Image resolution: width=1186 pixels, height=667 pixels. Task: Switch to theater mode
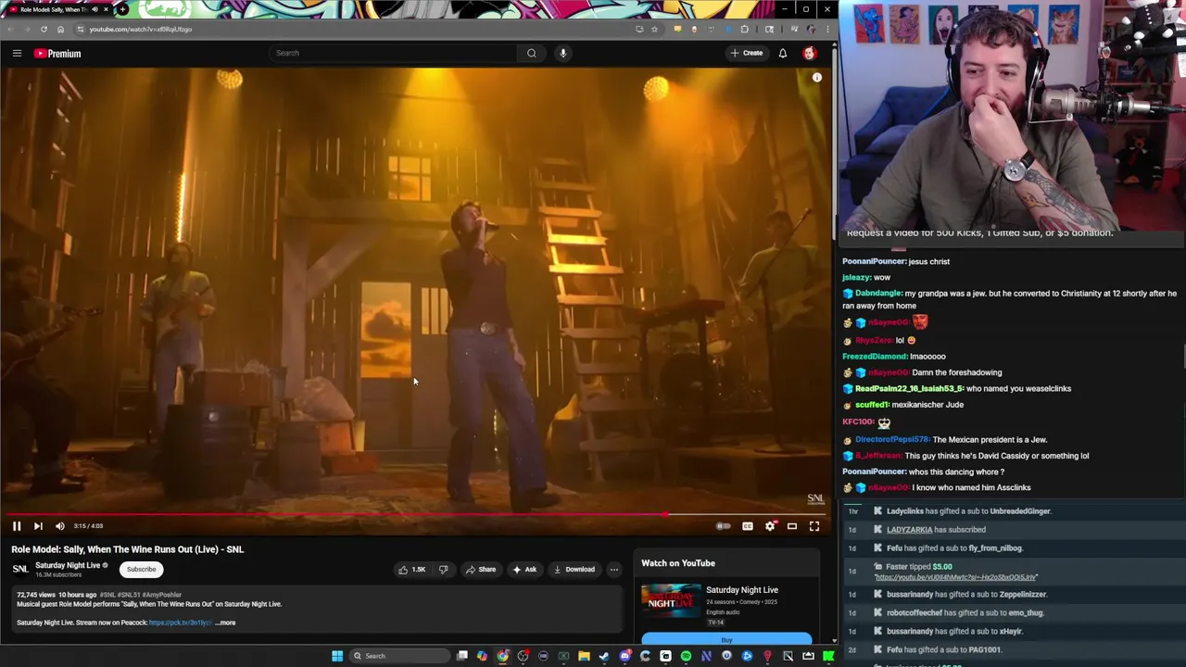(x=792, y=526)
